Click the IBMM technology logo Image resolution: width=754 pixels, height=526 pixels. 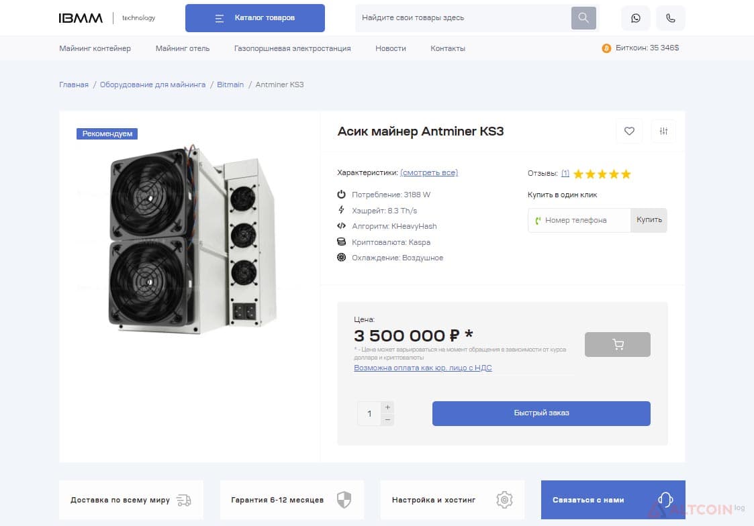[x=107, y=18]
